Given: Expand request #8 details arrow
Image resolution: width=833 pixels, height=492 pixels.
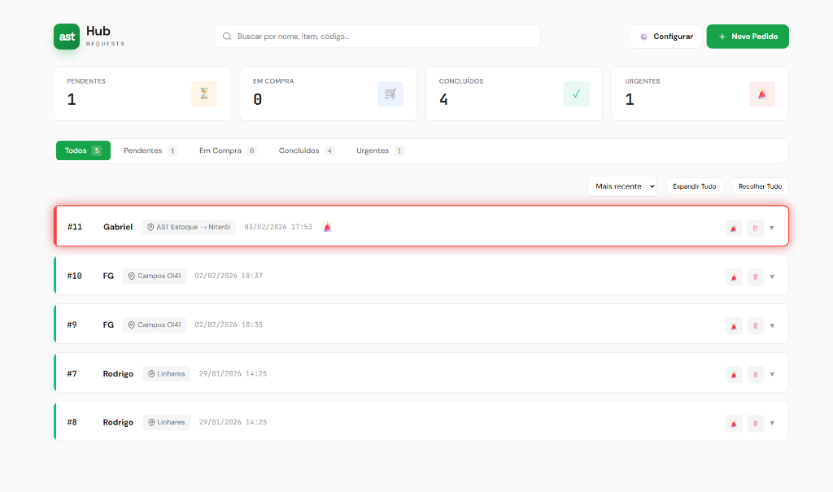Looking at the screenshot, I should pos(772,423).
